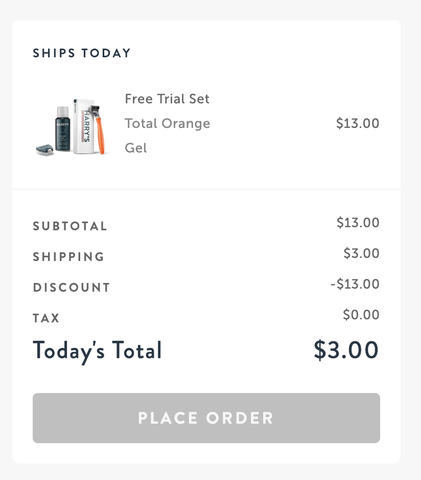Select the Total Orange text
The image size is (421, 480).
(167, 123)
